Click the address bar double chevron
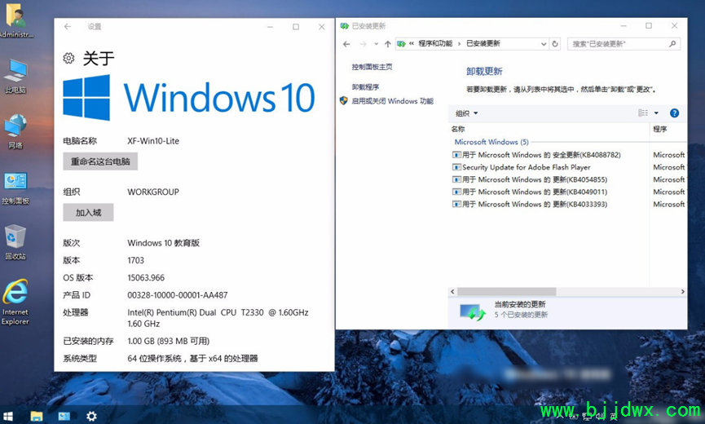 tap(412, 43)
